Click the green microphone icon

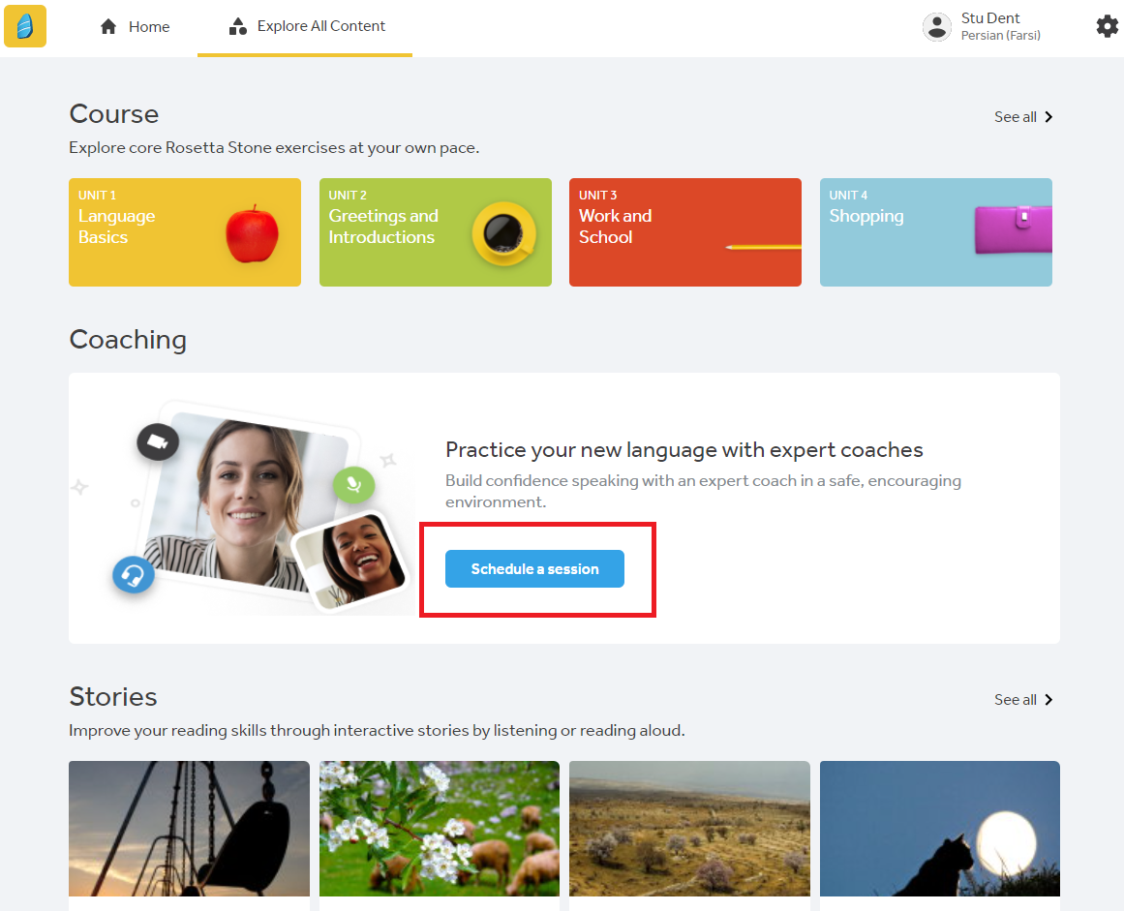(x=353, y=483)
